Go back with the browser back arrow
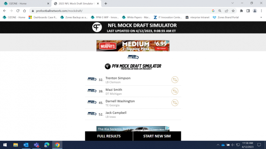The image size is (266, 149). point(4,11)
